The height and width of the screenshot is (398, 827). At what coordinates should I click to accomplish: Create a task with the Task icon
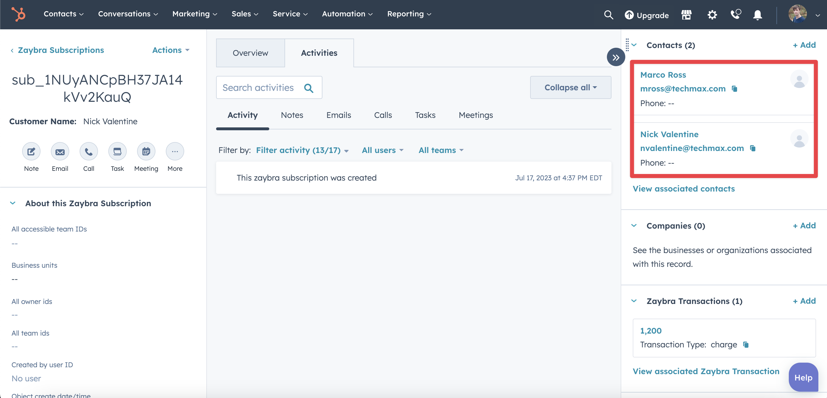coord(118,151)
